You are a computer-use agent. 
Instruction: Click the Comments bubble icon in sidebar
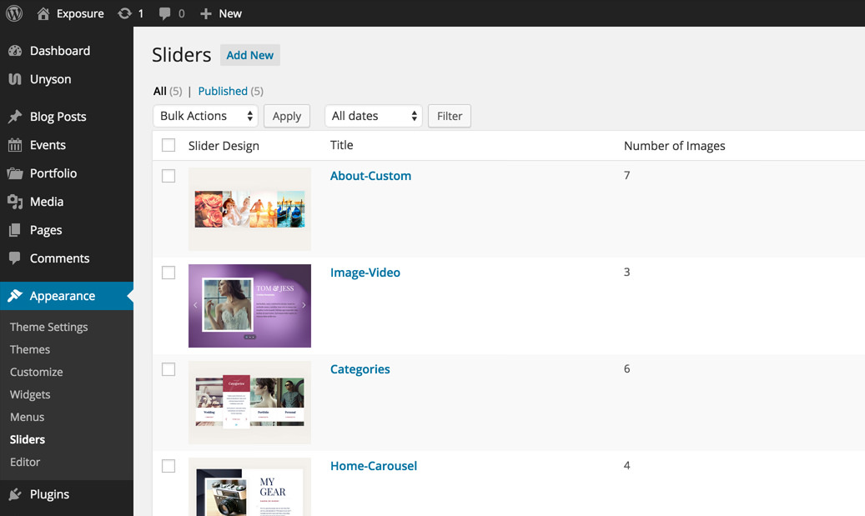(x=15, y=258)
